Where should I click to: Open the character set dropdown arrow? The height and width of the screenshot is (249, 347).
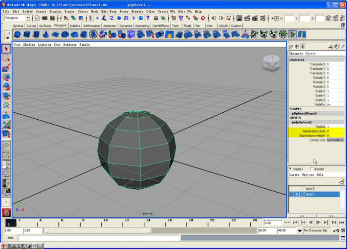tap(300, 231)
